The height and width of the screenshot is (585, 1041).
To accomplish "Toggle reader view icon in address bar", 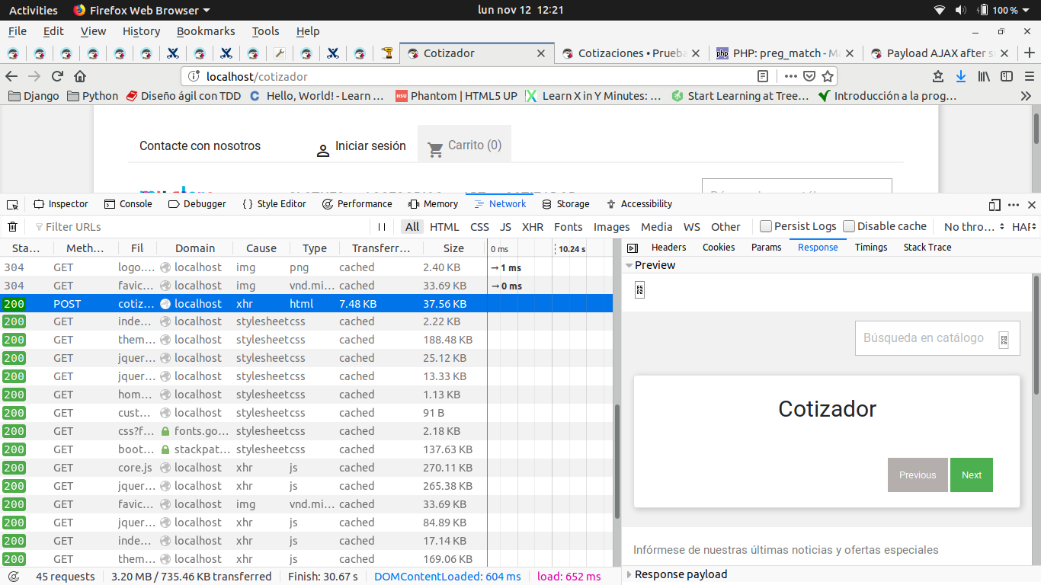I will point(763,76).
